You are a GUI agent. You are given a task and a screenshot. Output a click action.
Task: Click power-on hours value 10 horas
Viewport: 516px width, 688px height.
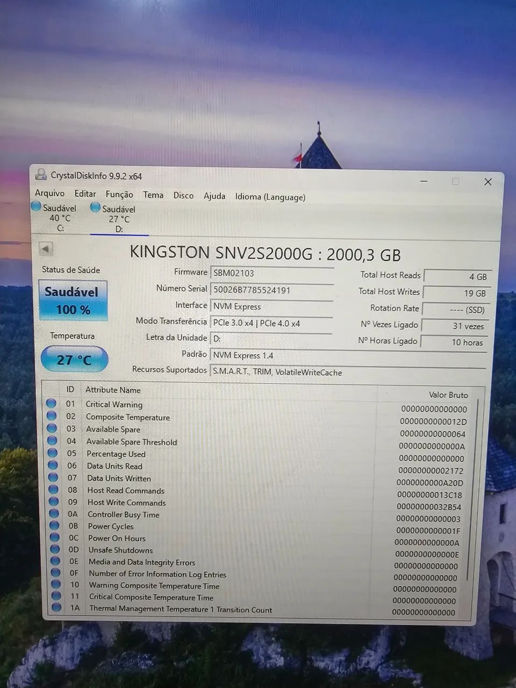454,342
